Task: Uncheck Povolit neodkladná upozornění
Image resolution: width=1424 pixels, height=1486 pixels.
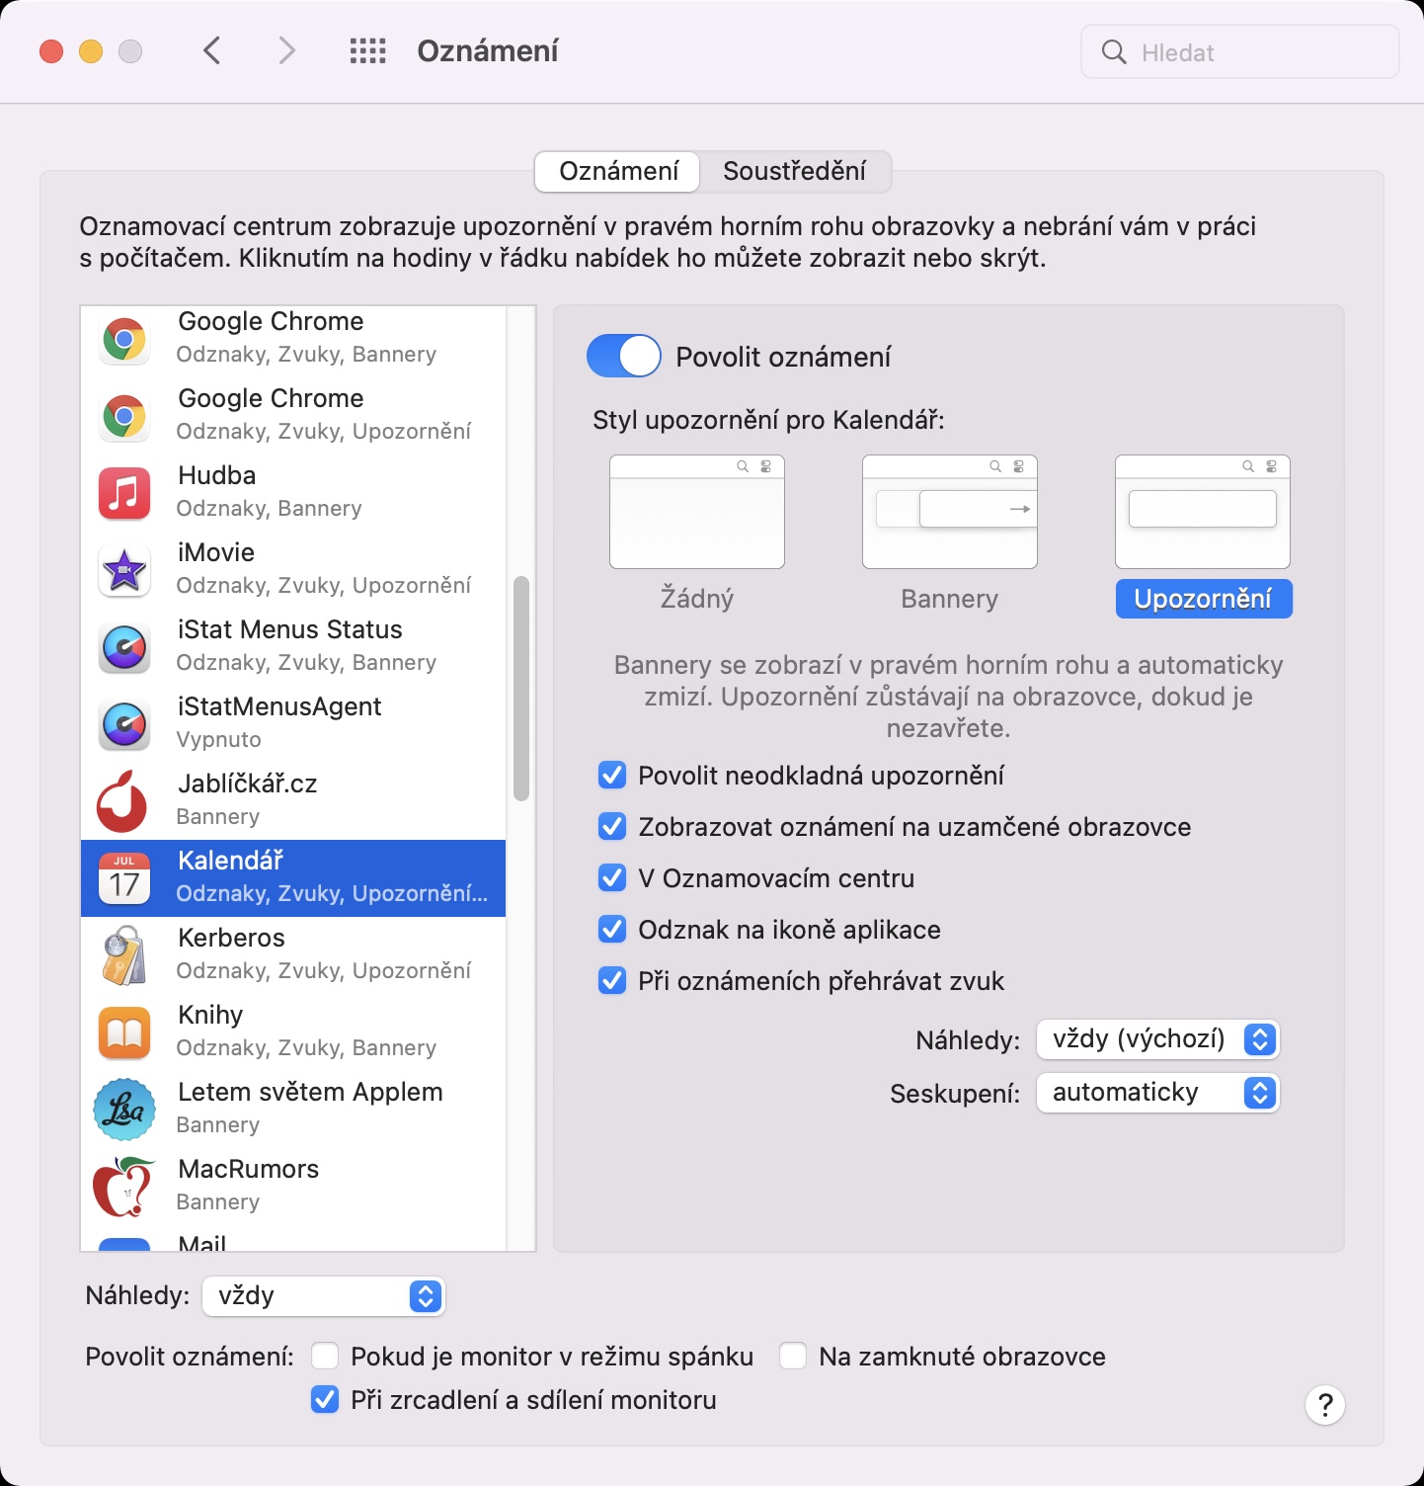Action: click(x=612, y=775)
